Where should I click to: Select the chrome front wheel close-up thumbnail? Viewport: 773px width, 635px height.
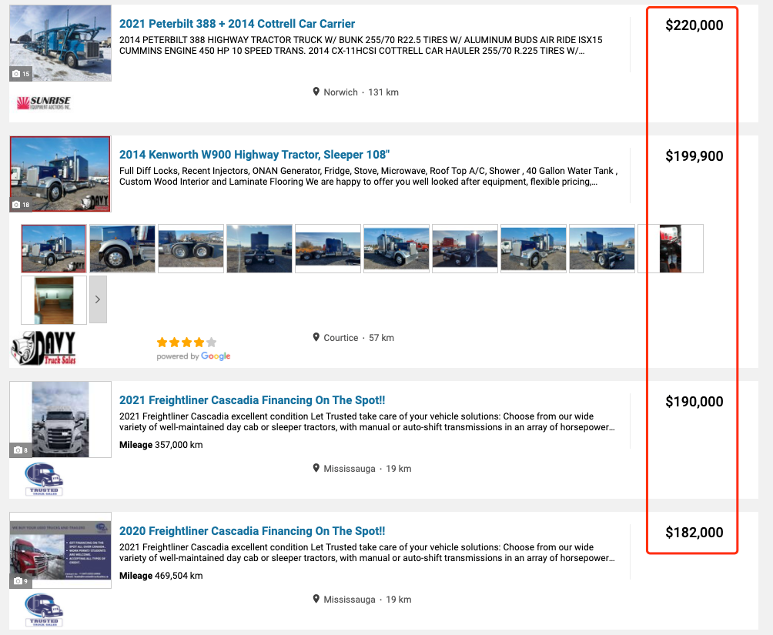click(122, 249)
